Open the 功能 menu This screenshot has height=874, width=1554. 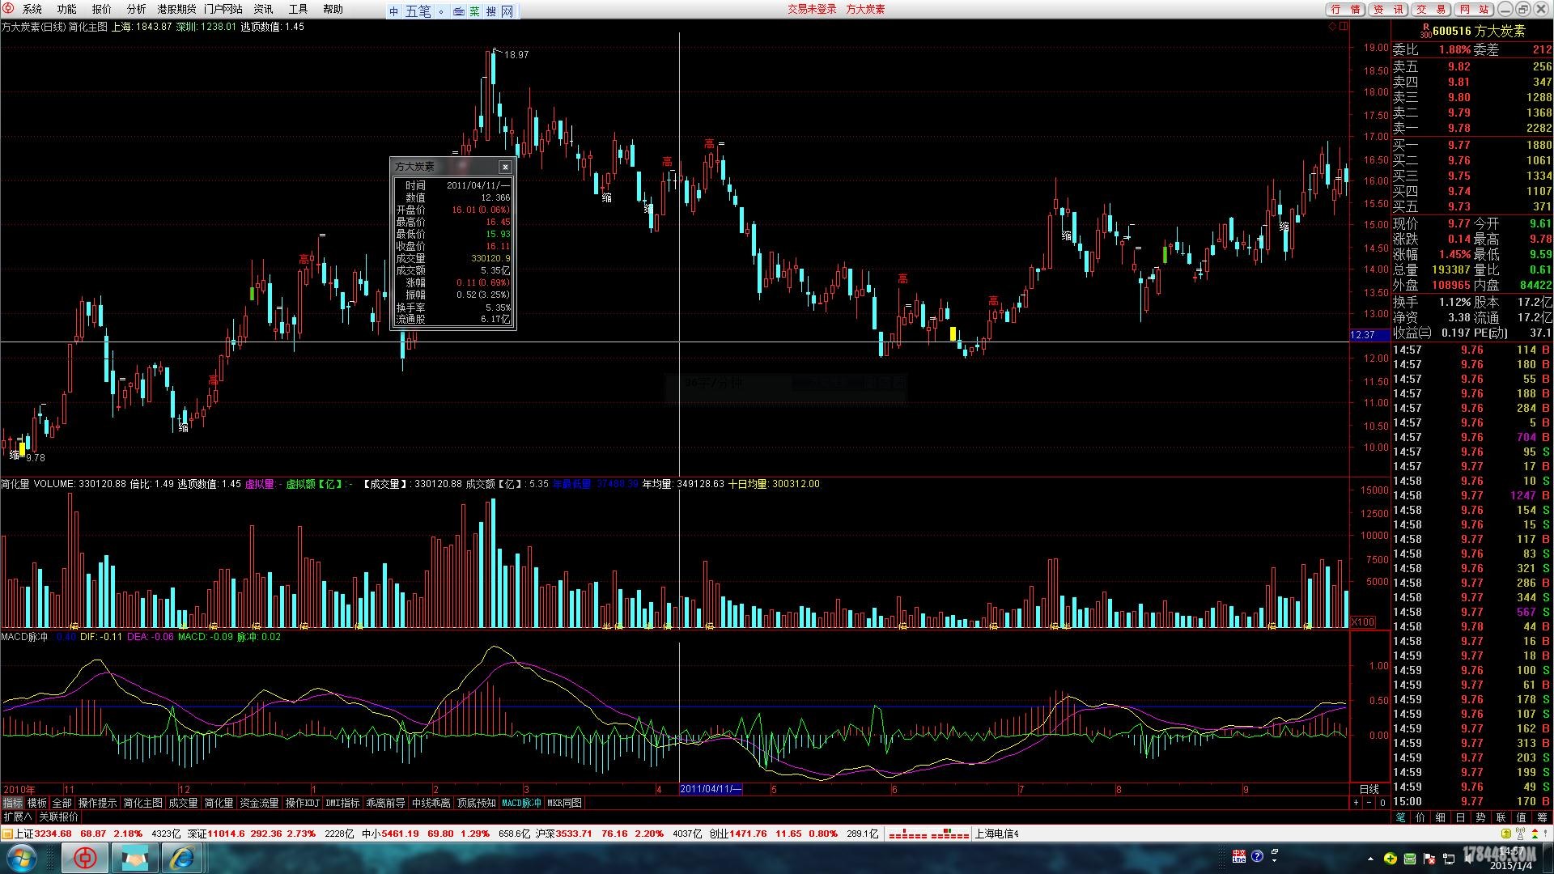tap(67, 9)
